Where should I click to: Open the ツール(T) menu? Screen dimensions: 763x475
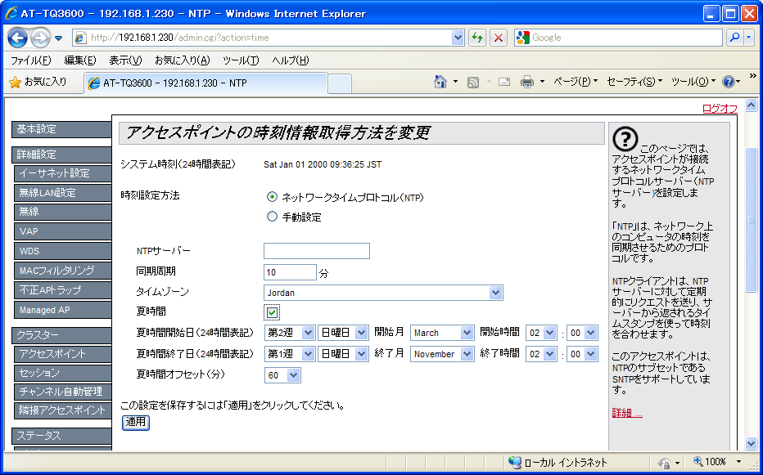[241, 60]
